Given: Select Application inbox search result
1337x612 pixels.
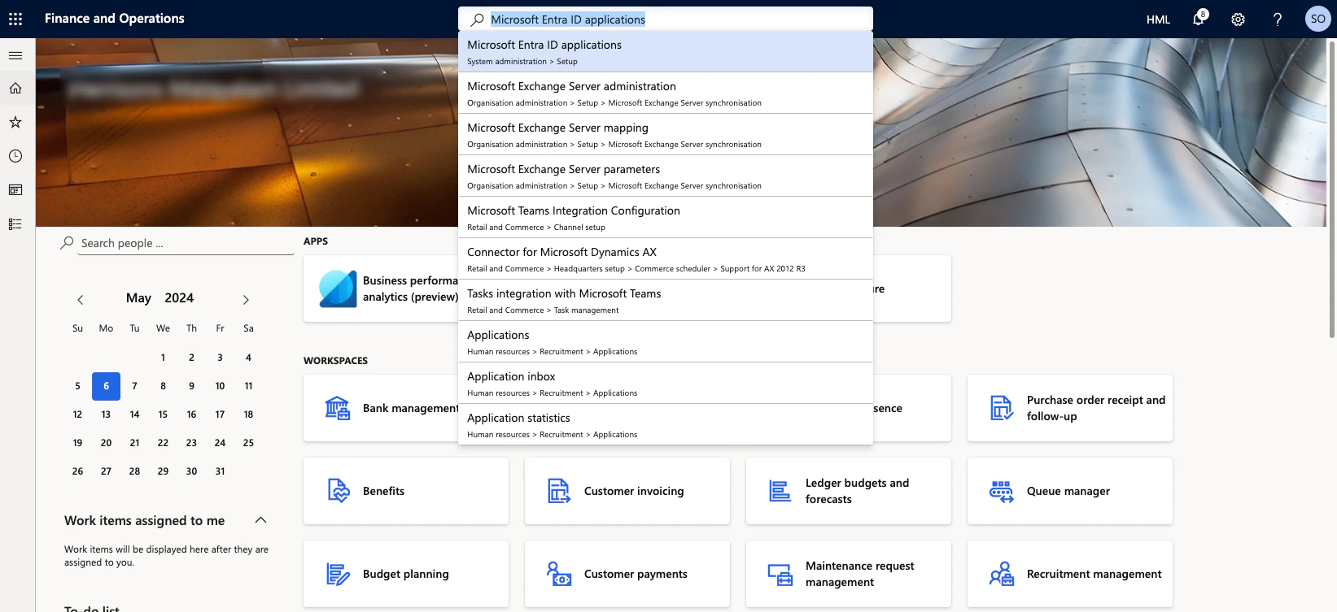Looking at the screenshot, I should click(x=666, y=384).
